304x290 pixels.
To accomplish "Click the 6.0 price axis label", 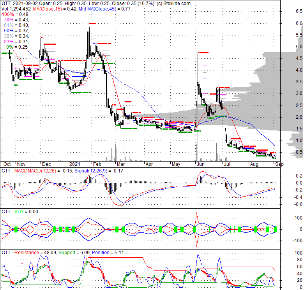I will coord(299,23).
